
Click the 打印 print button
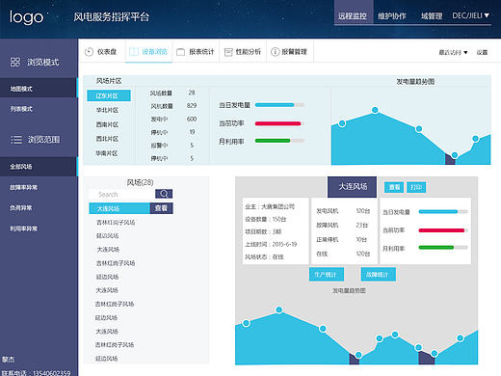click(416, 187)
